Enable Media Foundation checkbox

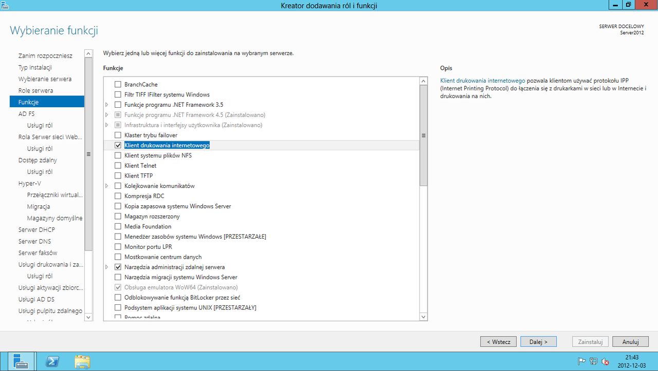[x=118, y=226]
